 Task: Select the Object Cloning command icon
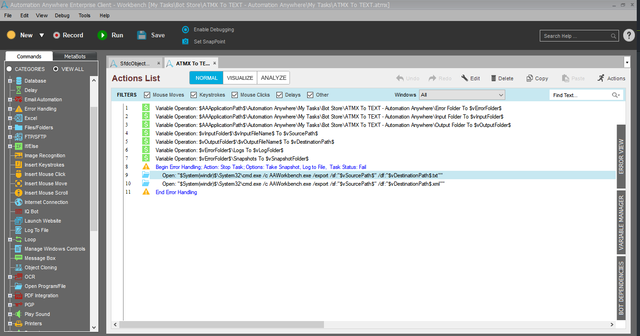pyautogui.click(x=19, y=267)
